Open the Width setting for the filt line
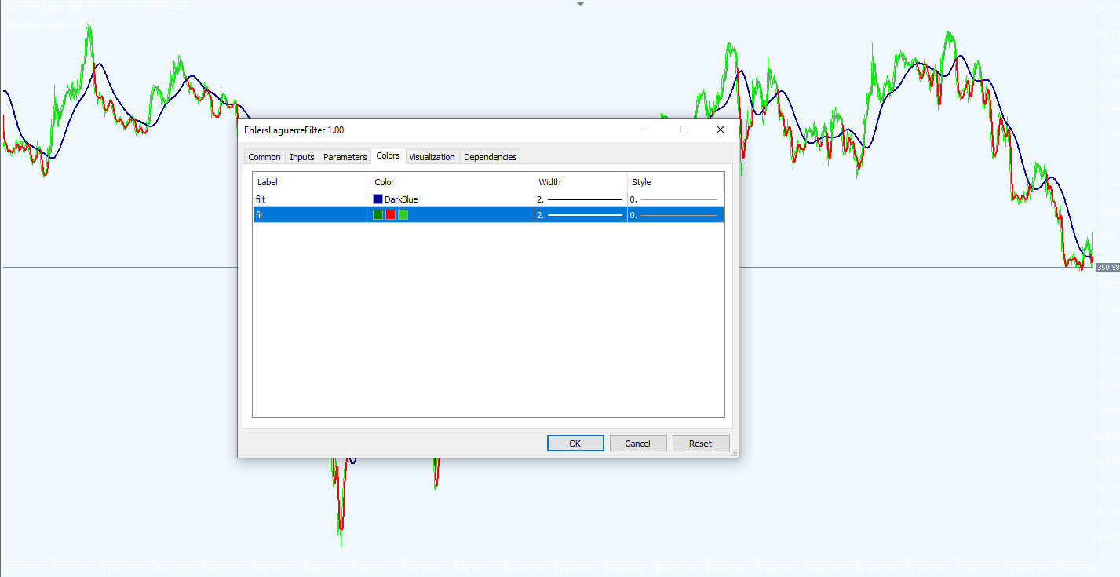The image size is (1120, 577). 579,199
